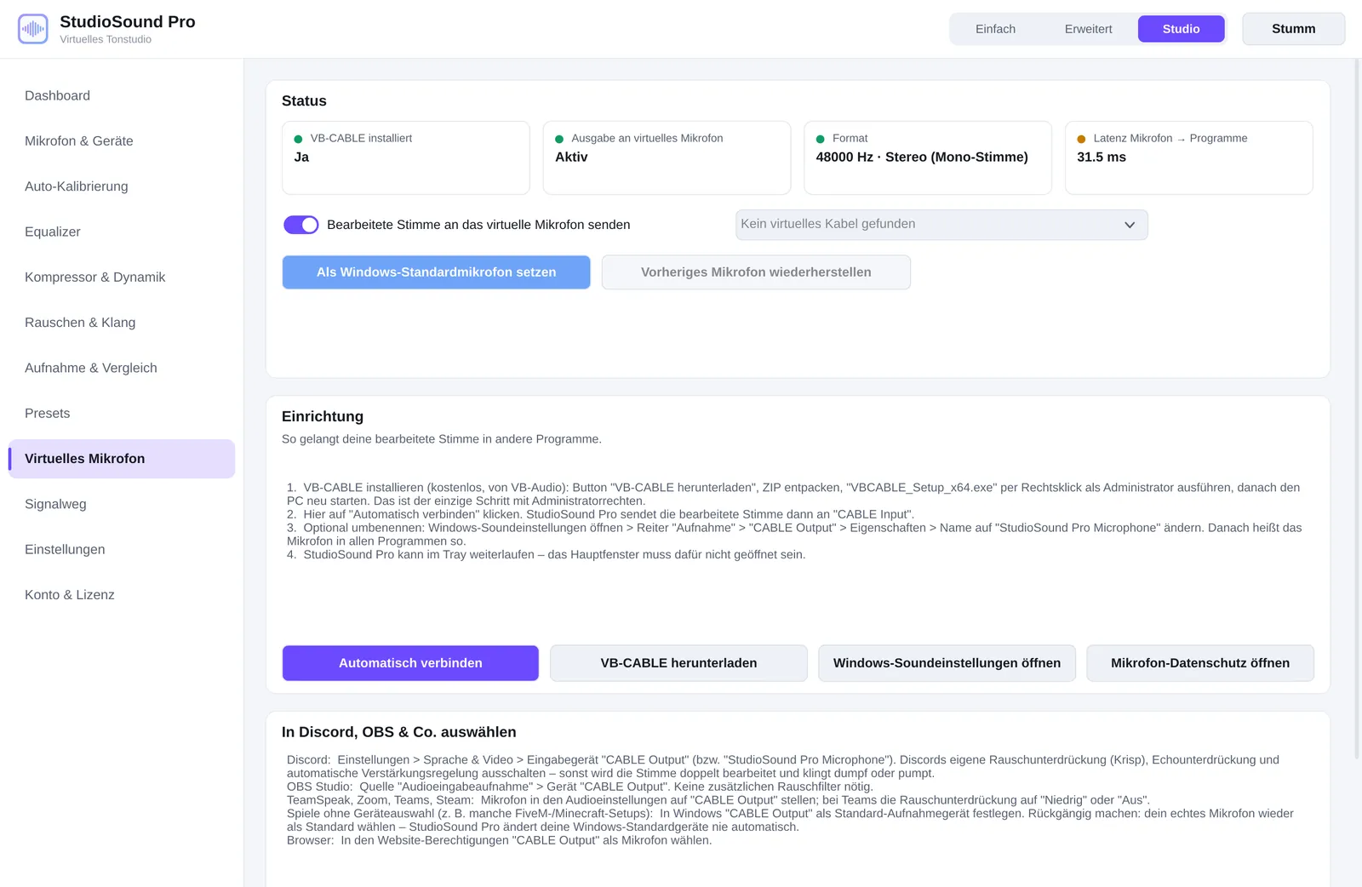Click Als Windows-Standardmikrofon setzen

(436, 272)
